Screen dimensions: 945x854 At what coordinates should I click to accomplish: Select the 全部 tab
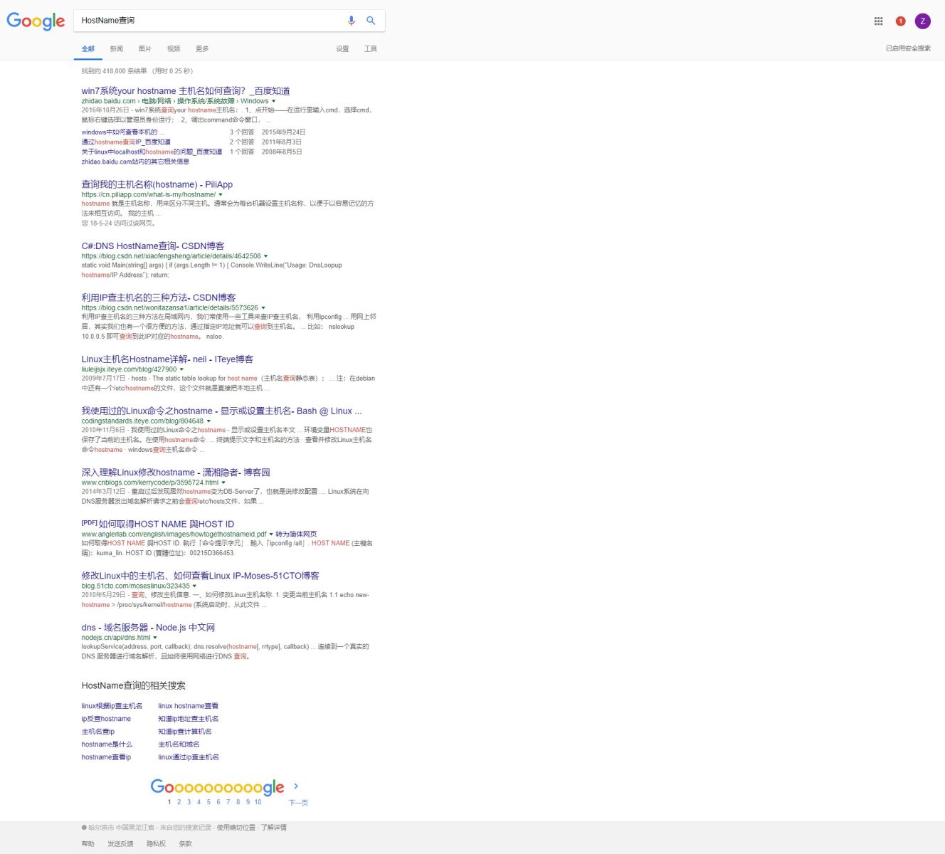88,49
